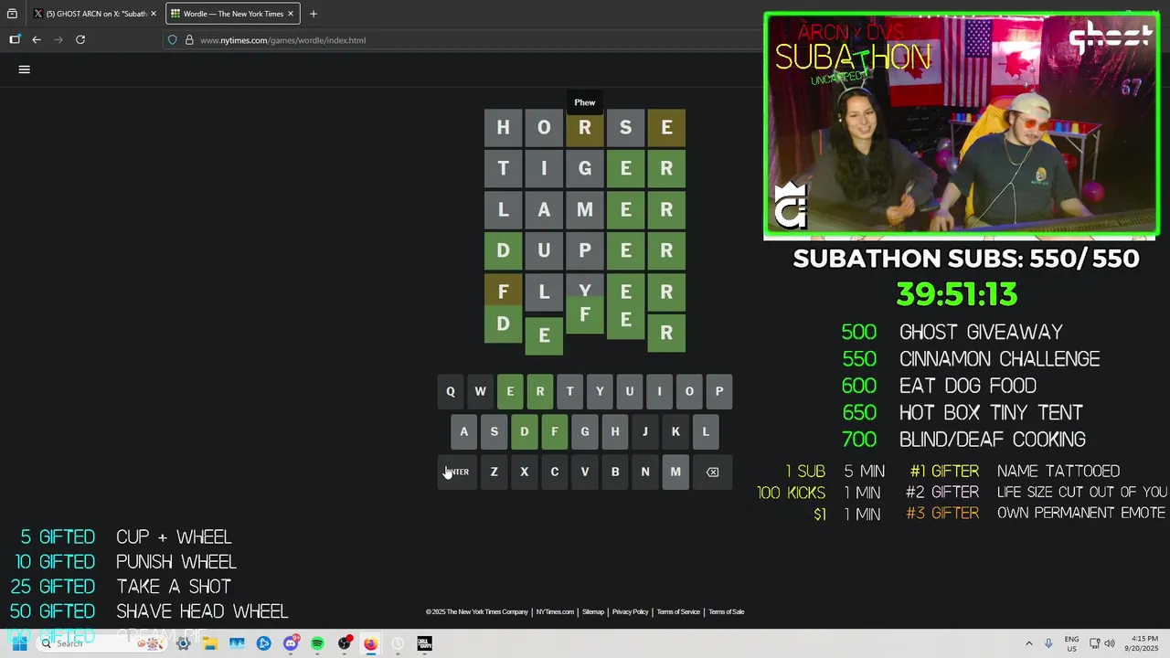Close the Wordle browser tab
The width and height of the screenshot is (1170, 658).
point(291,14)
